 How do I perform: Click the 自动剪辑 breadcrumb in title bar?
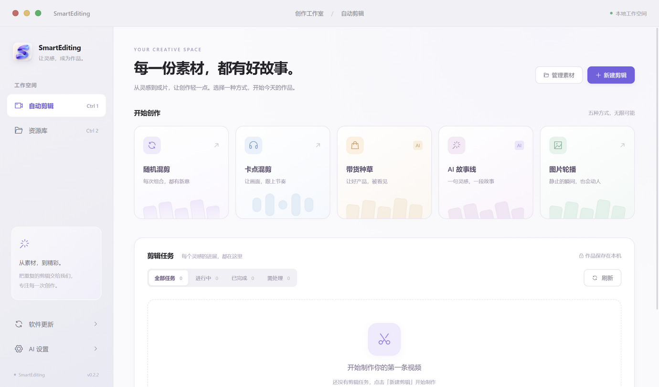point(352,13)
